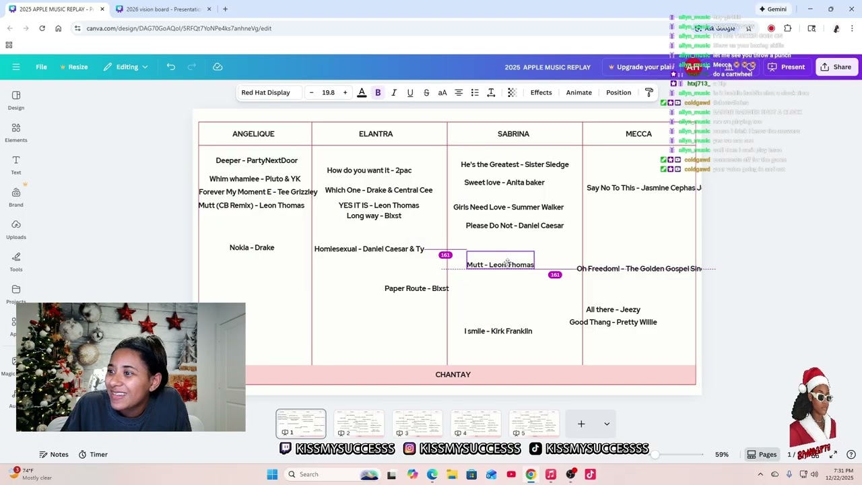This screenshot has height=485, width=862.
Task: Toggle bold formatting
Action: tap(378, 92)
